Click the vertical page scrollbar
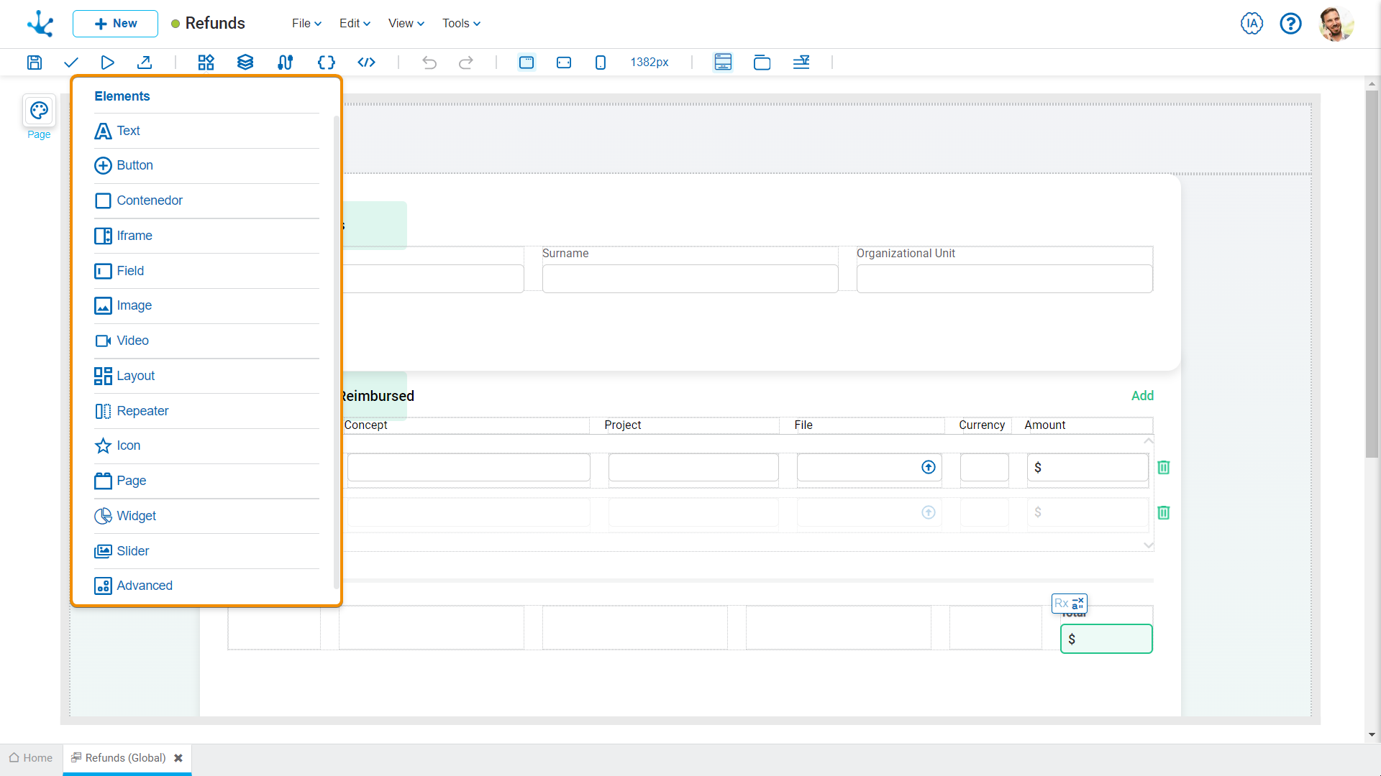1381x776 pixels. pyautogui.click(x=1372, y=273)
